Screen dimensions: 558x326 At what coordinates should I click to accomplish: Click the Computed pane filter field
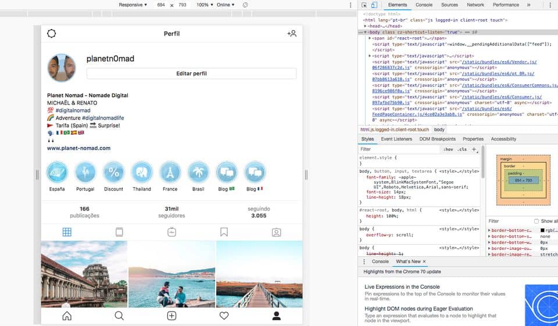pos(509,221)
